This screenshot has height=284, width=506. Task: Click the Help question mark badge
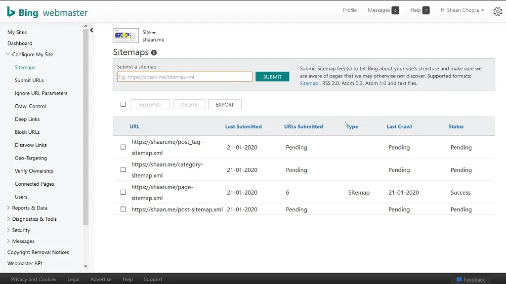426,10
